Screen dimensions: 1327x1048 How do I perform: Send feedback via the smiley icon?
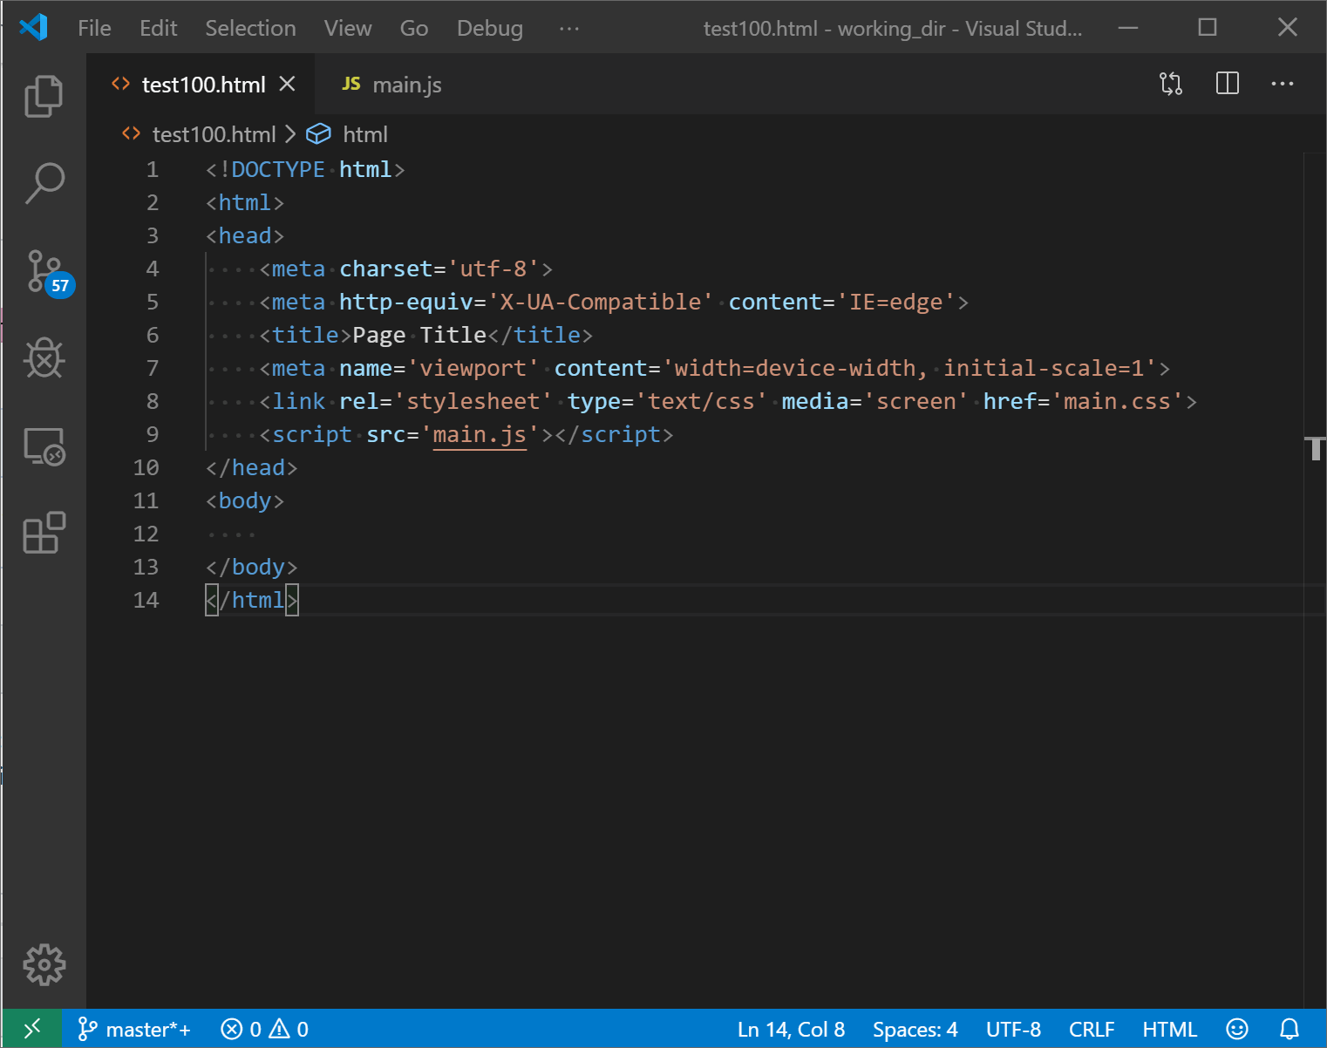(1238, 1029)
